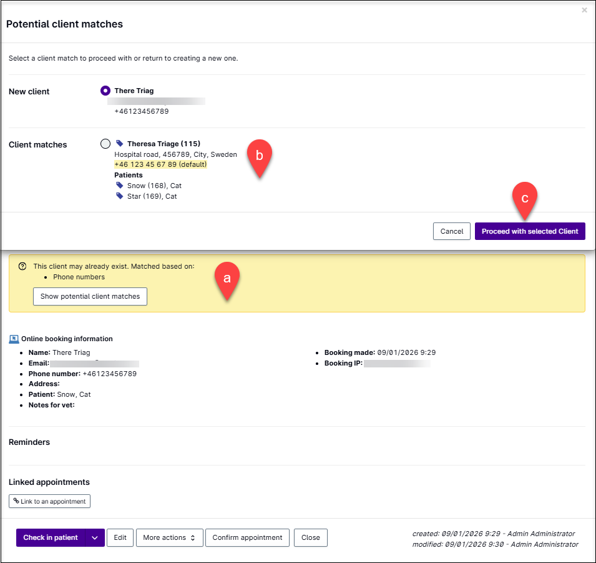Click the Confirm appointment button

[247, 537]
